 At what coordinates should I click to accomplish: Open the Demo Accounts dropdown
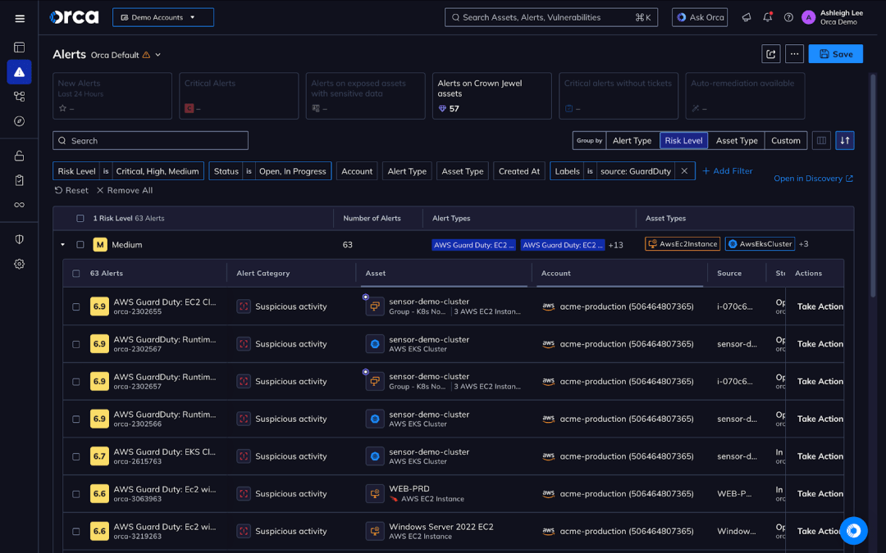pos(162,16)
